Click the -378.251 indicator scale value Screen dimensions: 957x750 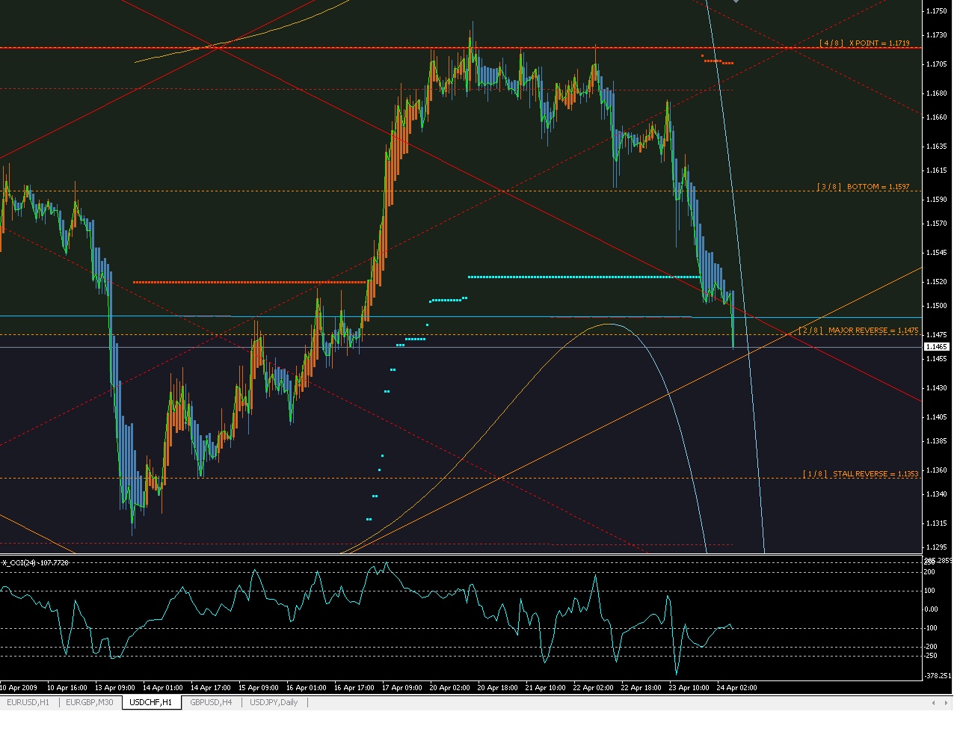[x=939, y=676]
